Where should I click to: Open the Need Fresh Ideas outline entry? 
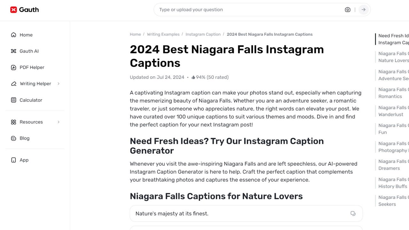pyautogui.click(x=393, y=39)
